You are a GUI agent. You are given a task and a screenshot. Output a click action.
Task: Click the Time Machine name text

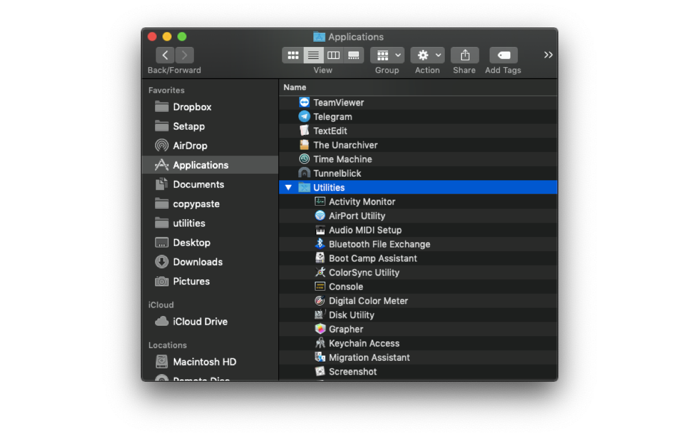[343, 159]
